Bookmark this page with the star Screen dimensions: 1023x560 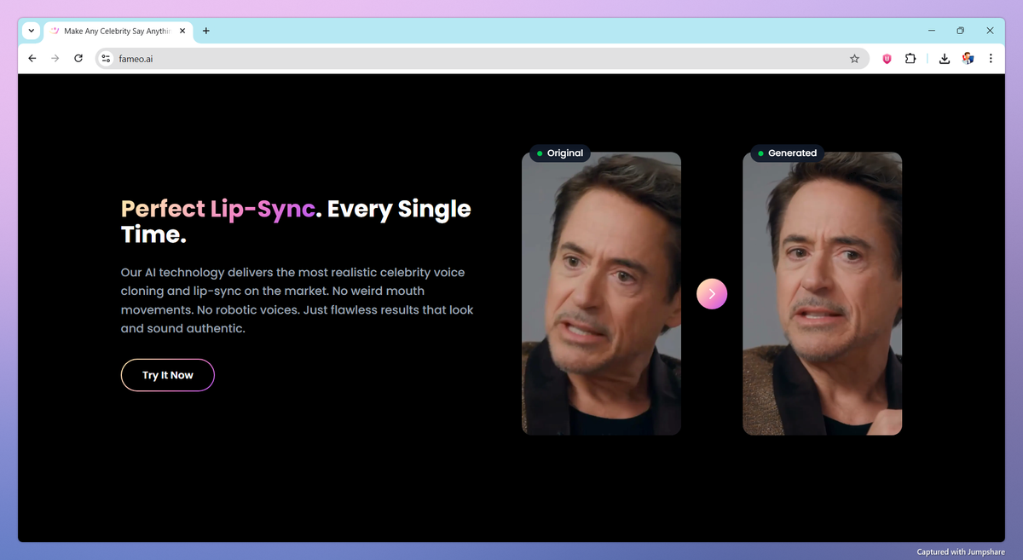click(855, 58)
